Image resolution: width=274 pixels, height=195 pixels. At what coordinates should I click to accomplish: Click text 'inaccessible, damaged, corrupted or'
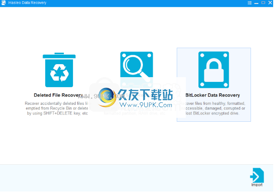[212, 108]
